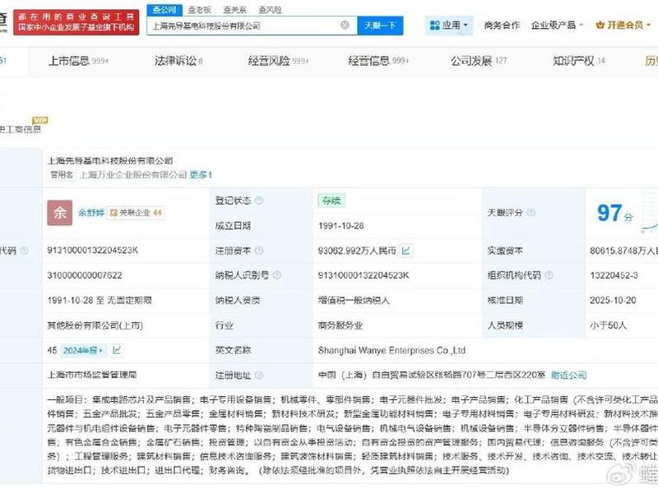Viewport: 658px width, 493px height.
Task: Open the 关联企业 44 badge
Action: pyautogui.click(x=136, y=213)
